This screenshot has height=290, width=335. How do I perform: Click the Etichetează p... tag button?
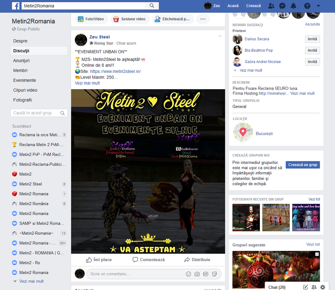tap(173, 19)
